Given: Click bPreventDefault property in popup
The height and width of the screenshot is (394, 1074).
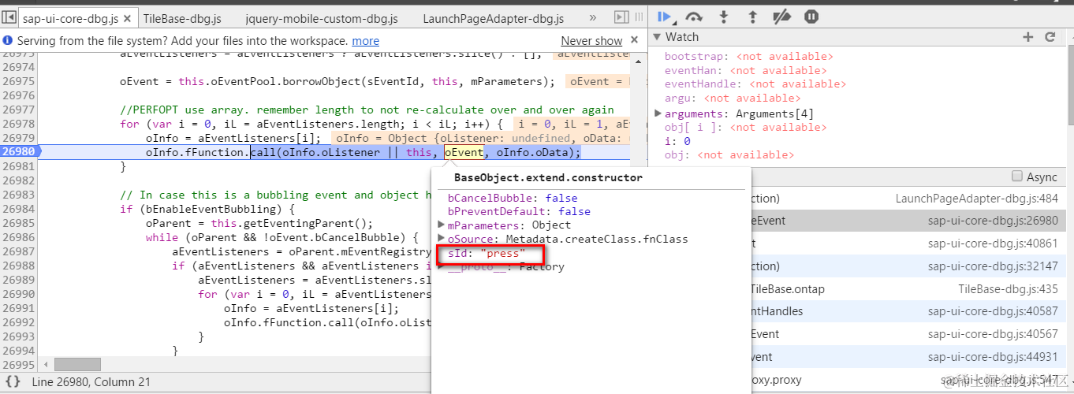Looking at the screenshot, I should (x=519, y=212).
